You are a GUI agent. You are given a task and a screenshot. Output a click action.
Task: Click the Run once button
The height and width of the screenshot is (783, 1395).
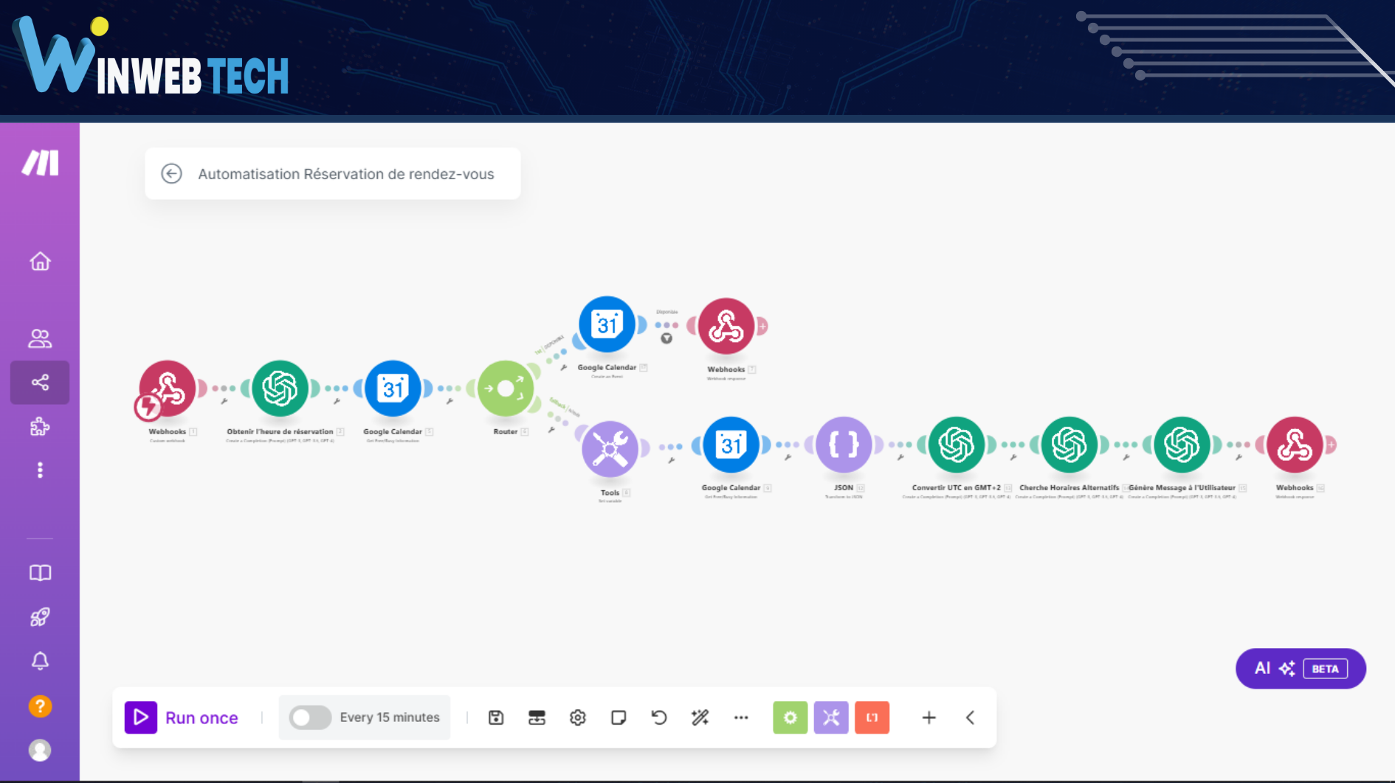coord(182,717)
